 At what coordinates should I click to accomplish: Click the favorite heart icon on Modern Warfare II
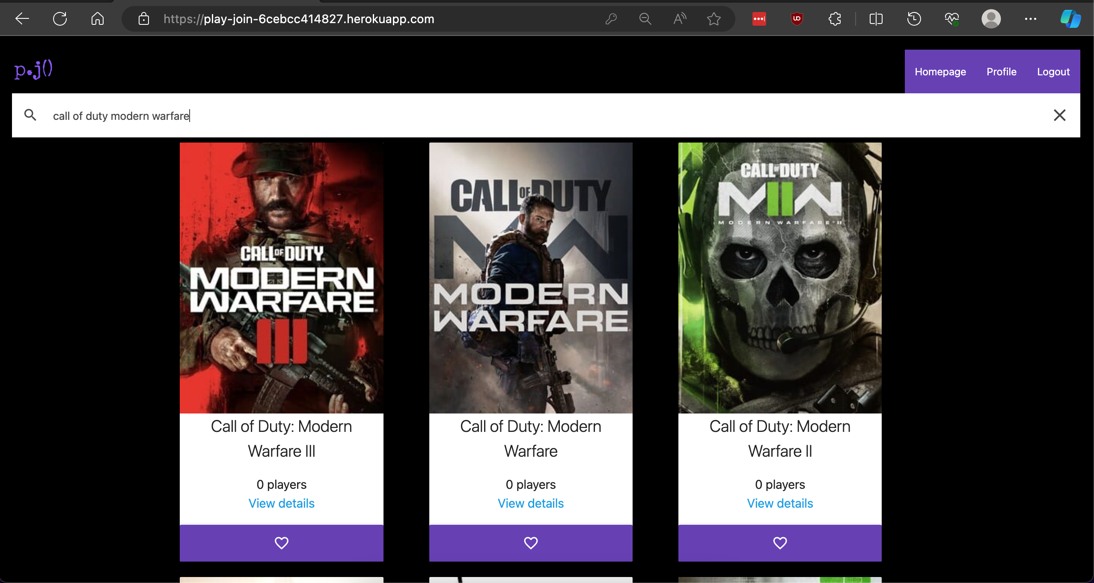click(x=780, y=542)
